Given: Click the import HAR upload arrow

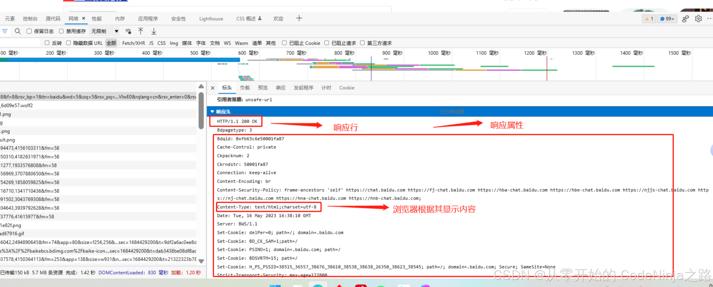Looking at the screenshot, I should click(140, 31).
